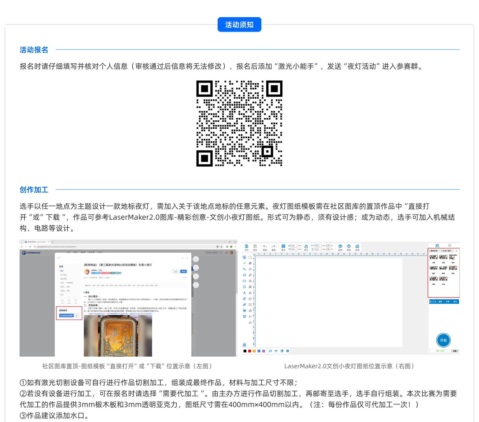Select the ellipse tool in LaserMaker
This screenshot has height=422, width=479.
(245, 281)
